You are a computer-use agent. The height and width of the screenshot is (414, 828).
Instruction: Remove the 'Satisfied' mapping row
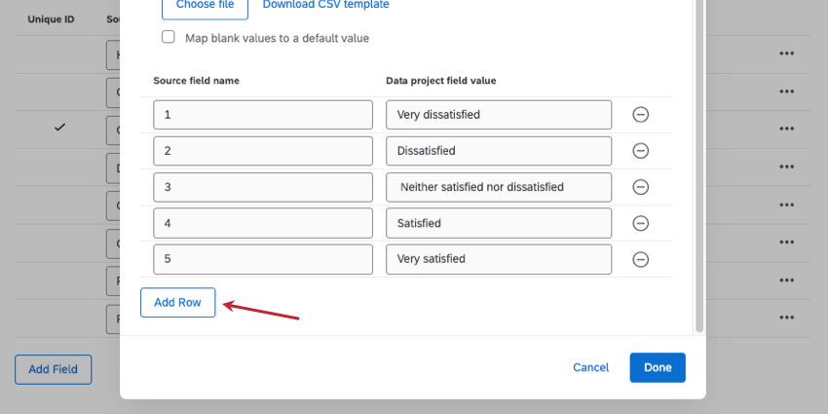[641, 223]
